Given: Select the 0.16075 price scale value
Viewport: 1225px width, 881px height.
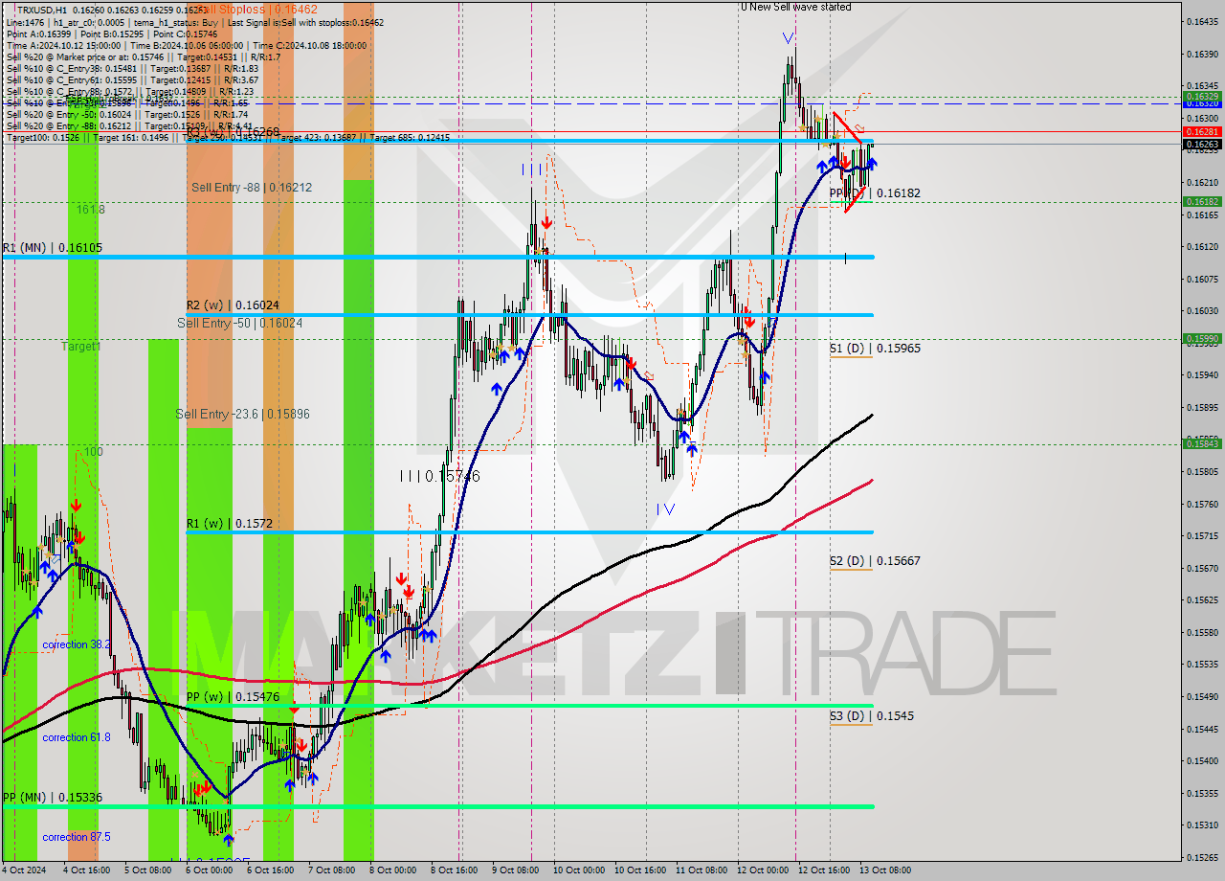Looking at the screenshot, I should coord(1201,280).
